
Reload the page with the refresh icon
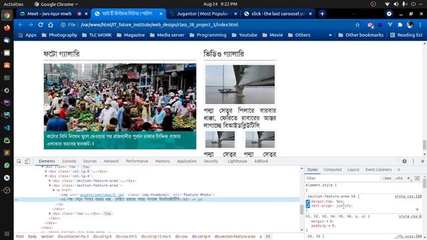point(41,25)
